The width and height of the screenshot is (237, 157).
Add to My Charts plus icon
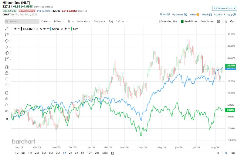[x=186, y=14]
